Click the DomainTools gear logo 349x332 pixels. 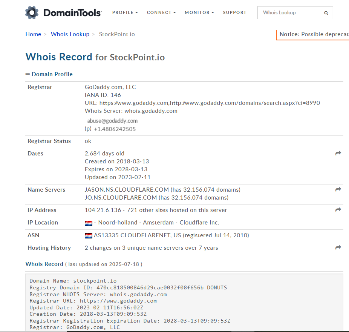point(32,12)
